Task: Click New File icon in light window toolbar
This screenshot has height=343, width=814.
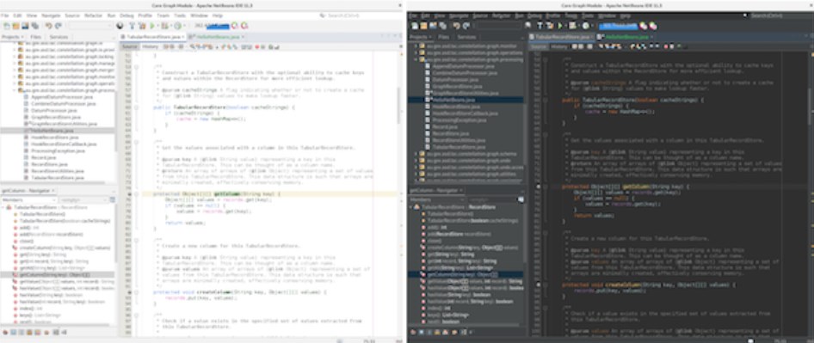Action: tap(7, 26)
